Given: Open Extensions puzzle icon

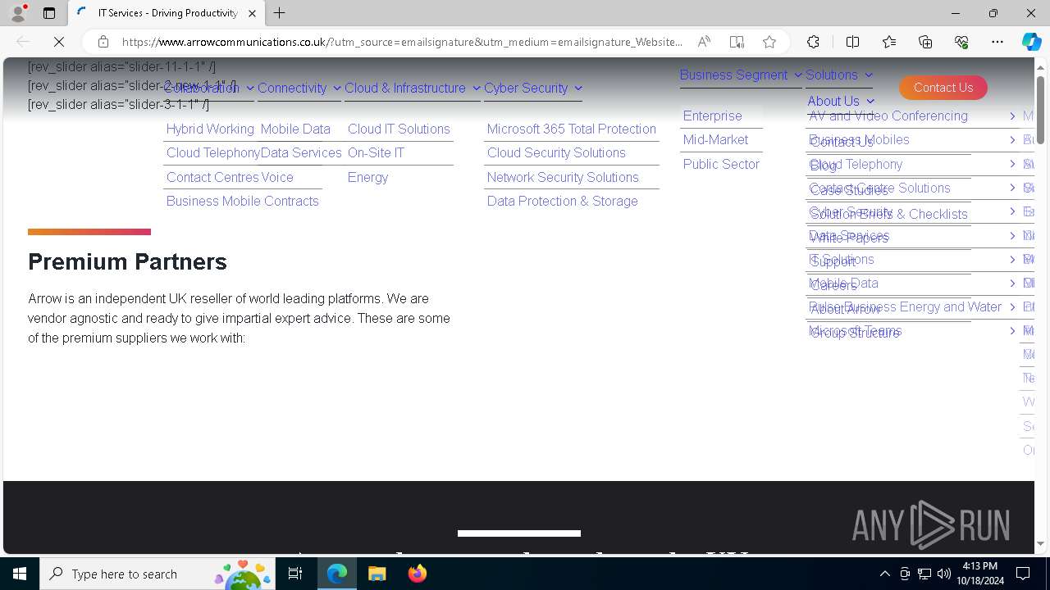Looking at the screenshot, I should [x=813, y=42].
